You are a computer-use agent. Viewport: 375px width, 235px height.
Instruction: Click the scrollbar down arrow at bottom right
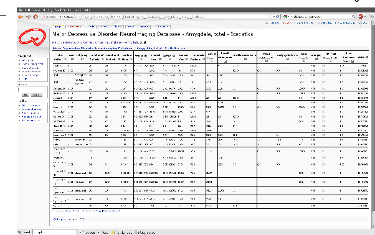click(x=373, y=226)
